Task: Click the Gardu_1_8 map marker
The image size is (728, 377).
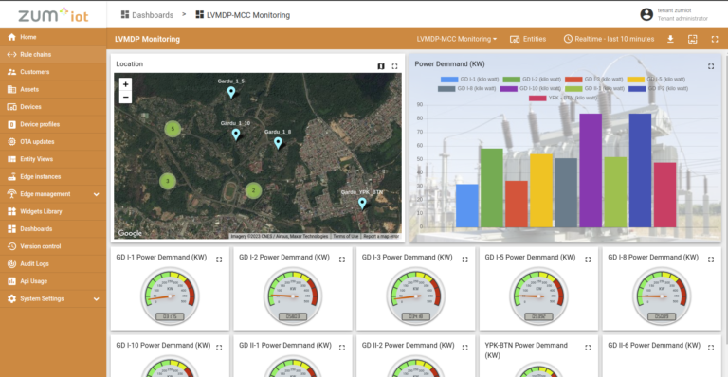Action: tap(278, 142)
